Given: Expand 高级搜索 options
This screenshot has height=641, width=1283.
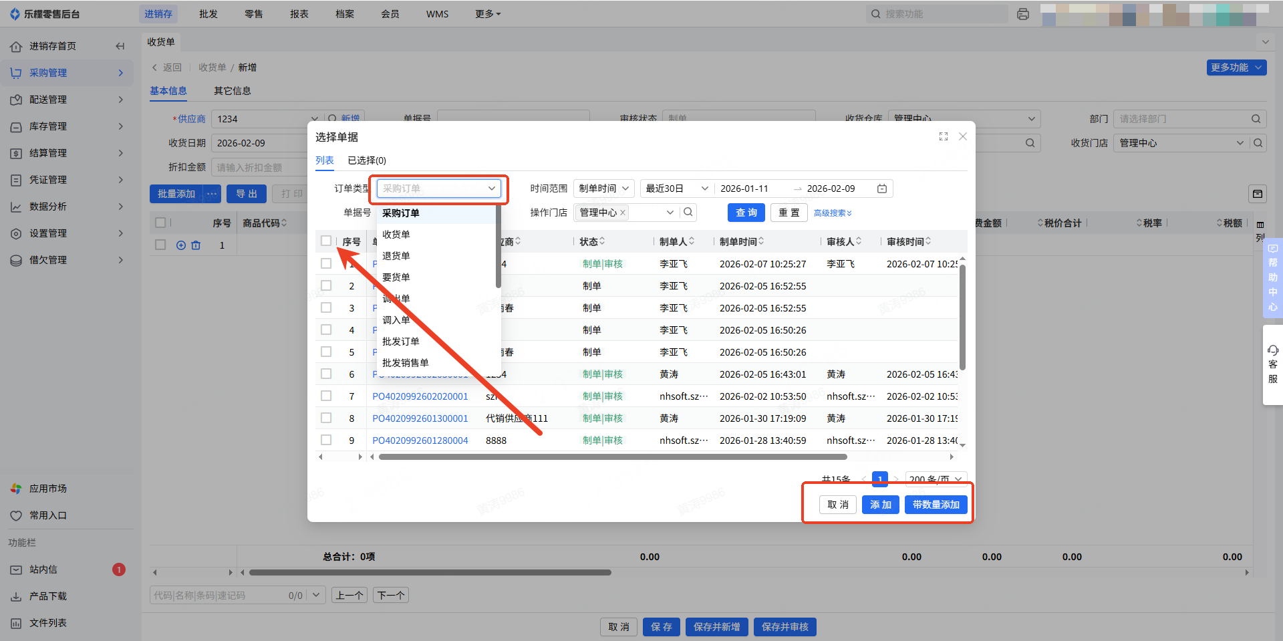Looking at the screenshot, I should 833,213.
